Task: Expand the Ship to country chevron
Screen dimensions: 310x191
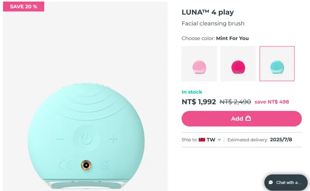Action: tap(219, 140)
